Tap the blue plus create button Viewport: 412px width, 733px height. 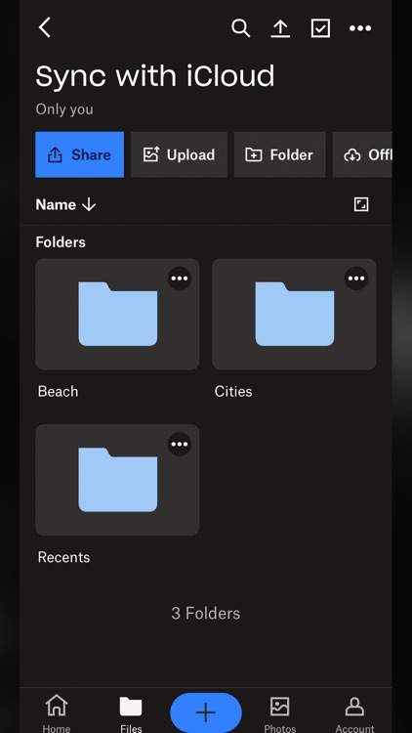coord(206,712)
